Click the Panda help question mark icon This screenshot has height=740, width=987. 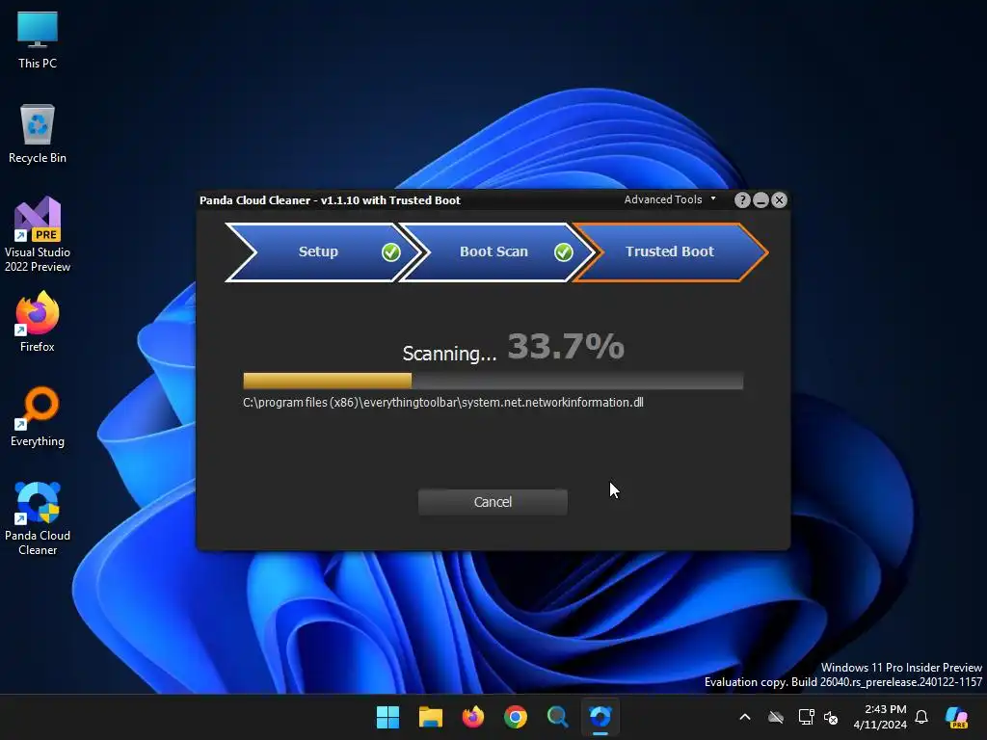(x=742, y=200)
